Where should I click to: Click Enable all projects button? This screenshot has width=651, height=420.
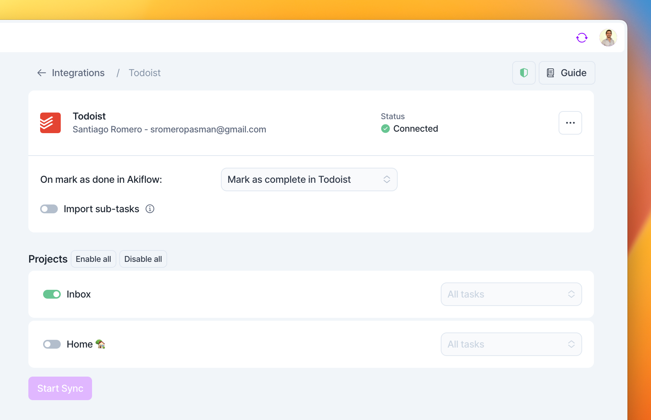pyautogui.click(x=94, y=259)
